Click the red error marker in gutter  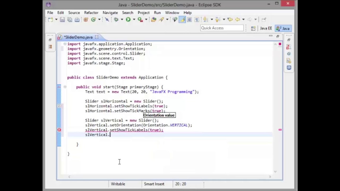[59, 130]
